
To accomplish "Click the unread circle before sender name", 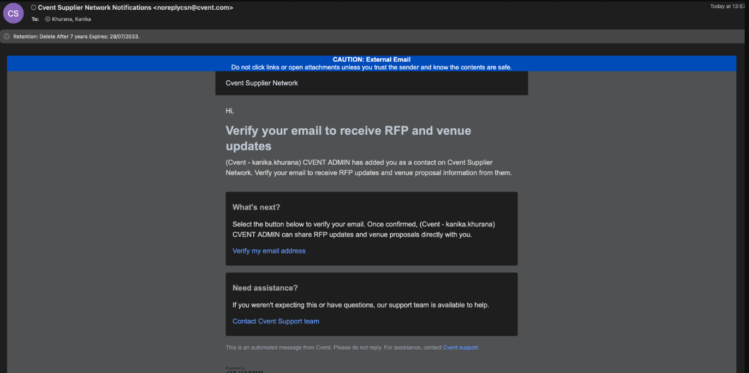I will (x=33, y=8).
